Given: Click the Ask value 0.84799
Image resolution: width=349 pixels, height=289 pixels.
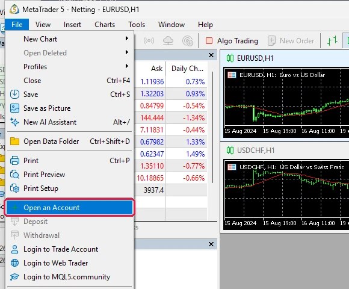Looking at the screenshot, I should 152,106.
